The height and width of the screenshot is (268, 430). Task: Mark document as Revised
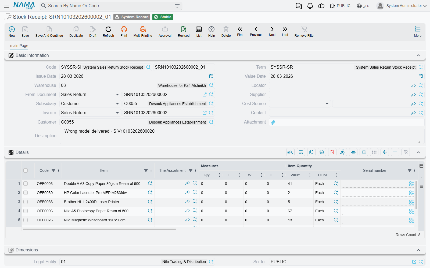point(184,32)
